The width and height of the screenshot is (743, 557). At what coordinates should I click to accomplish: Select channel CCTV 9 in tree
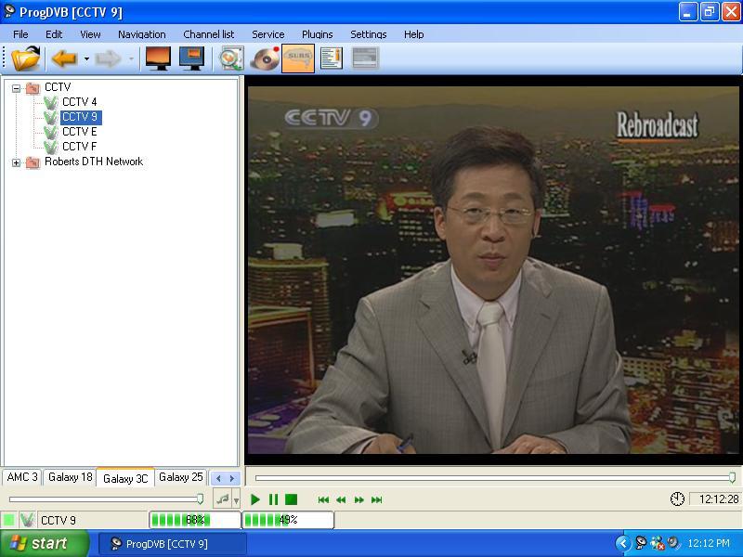pyautogui.click(x=80, y=117)
